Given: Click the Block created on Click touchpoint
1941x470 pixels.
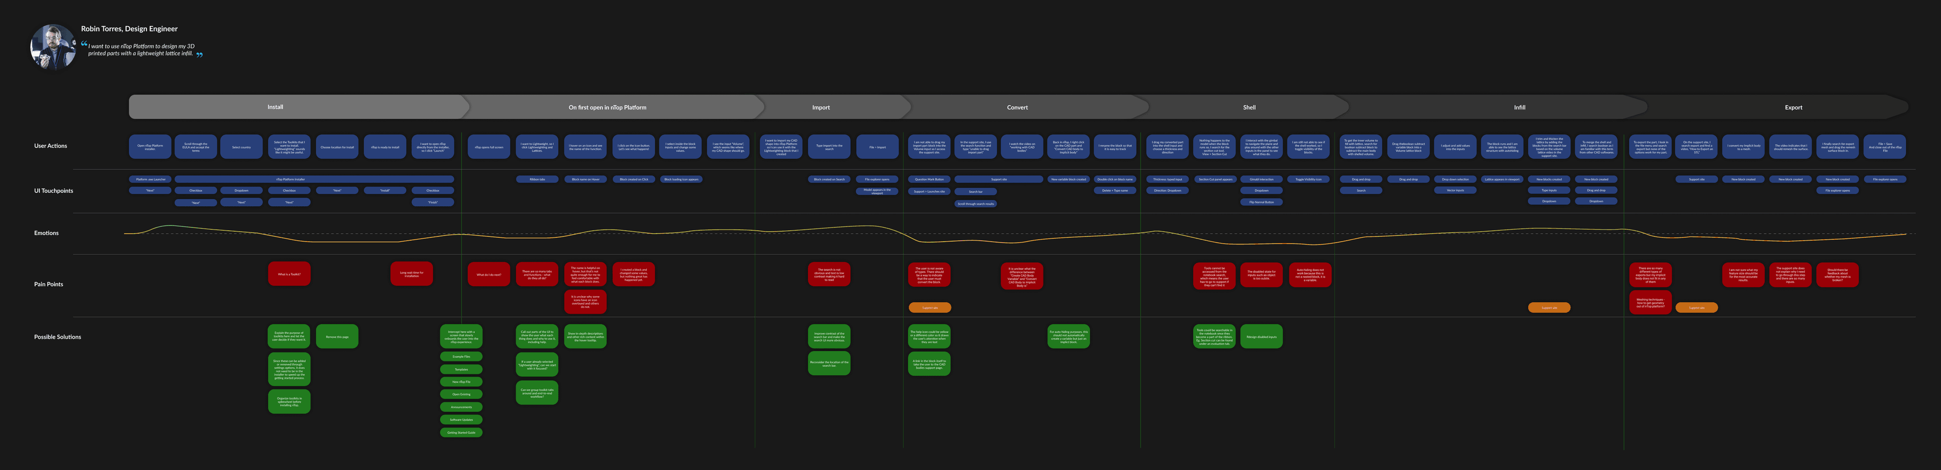Looking at the screenshot, I should pyautogui.click(x=634, y=179).
